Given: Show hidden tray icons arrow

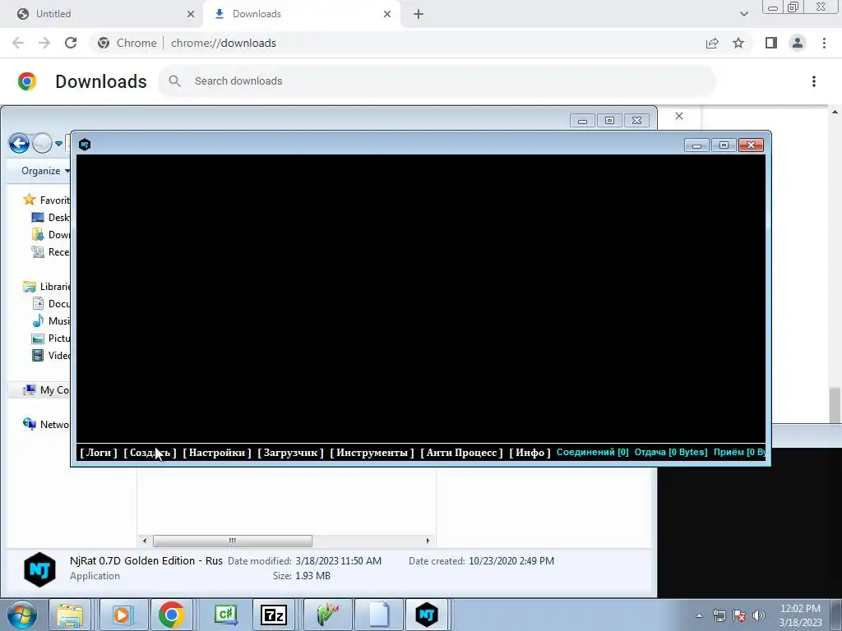Looking at the screenshot, I should [x=699, y=615].
